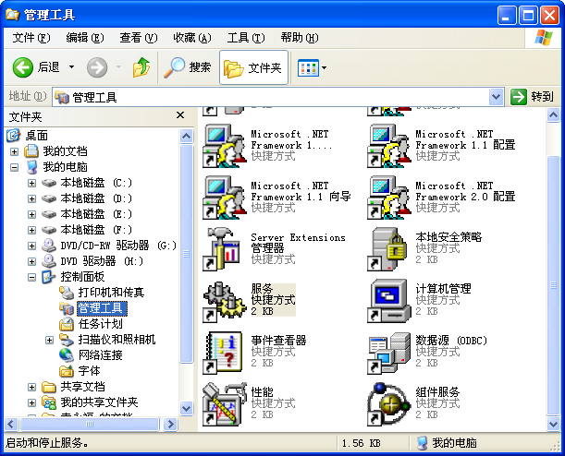Open the 性能 shortcut icon
This screenshot has width=565, height=456.
pyautogui.click(x=225, y=404)
